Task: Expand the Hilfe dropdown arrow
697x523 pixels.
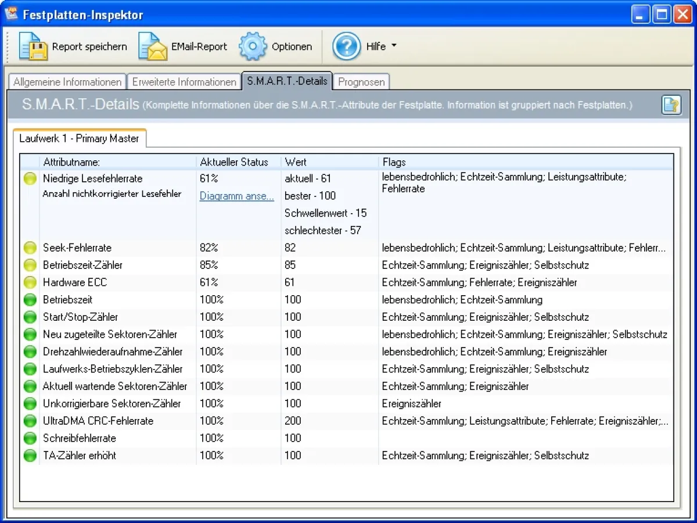Action: point(394,45)
